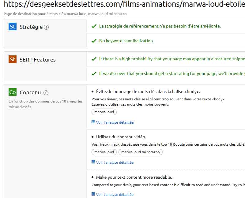Click the orange Sf SERP Features icon
Screen dimensions: 245x198
pos(13,59)
